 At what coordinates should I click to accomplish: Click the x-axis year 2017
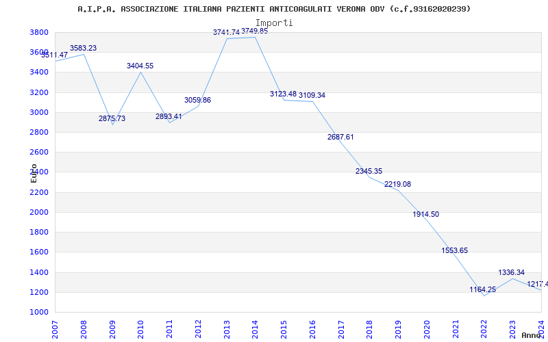[341, 329]
